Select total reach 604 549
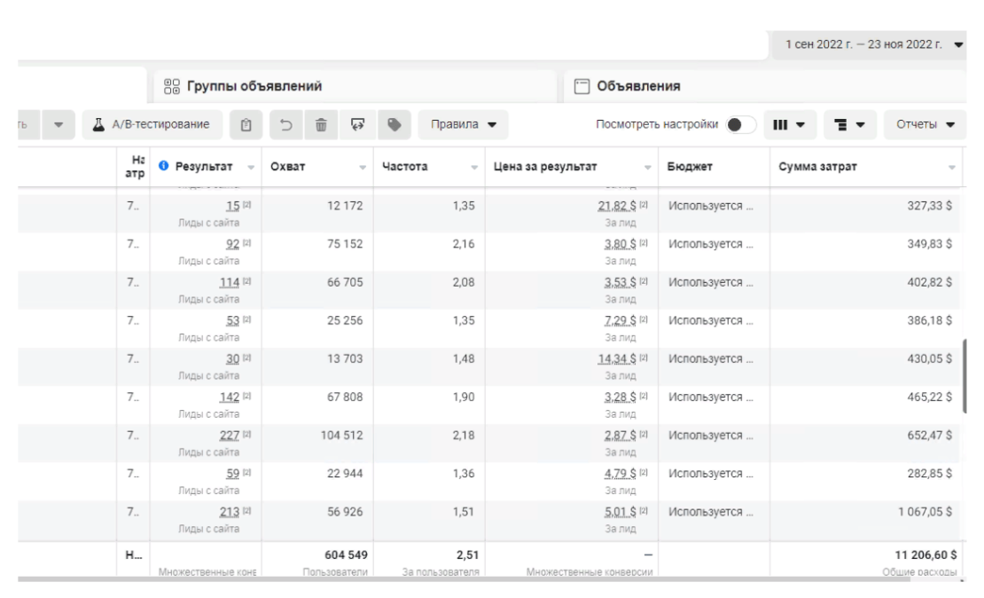 [346, 555]
